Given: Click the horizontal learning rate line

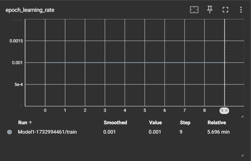Looking at the screenshot, I should pyautogui.click(x=134, y=62).
